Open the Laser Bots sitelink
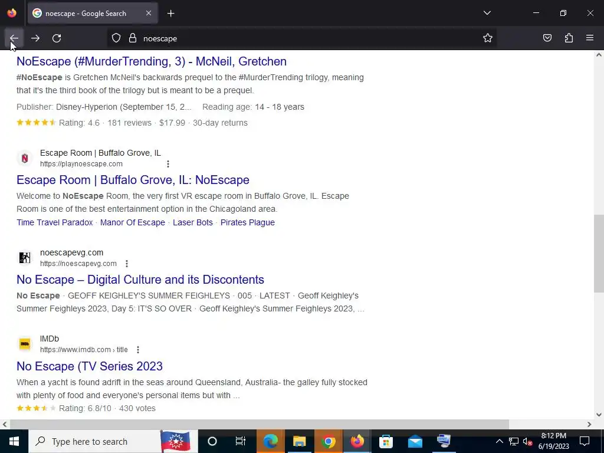 (x=193, y=222)
